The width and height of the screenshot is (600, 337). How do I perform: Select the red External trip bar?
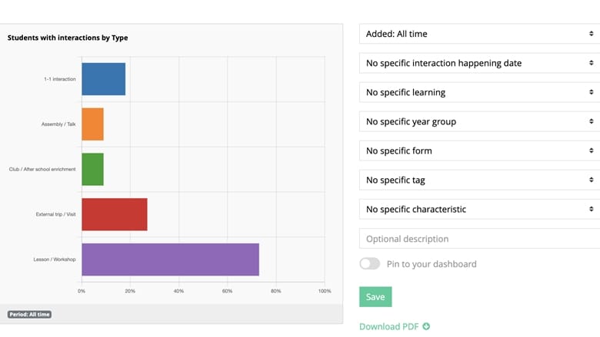pyautogui.click(x=114, y=214)
